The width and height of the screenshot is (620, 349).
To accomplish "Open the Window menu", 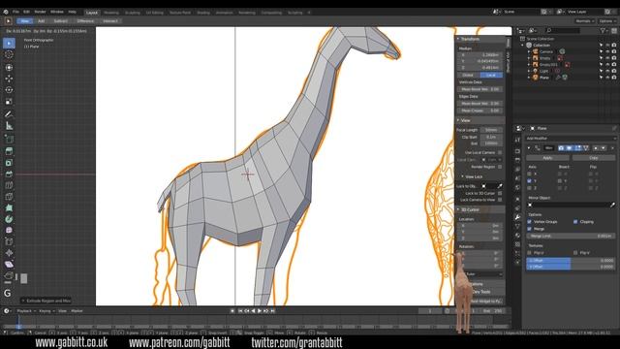I will 57,12.
